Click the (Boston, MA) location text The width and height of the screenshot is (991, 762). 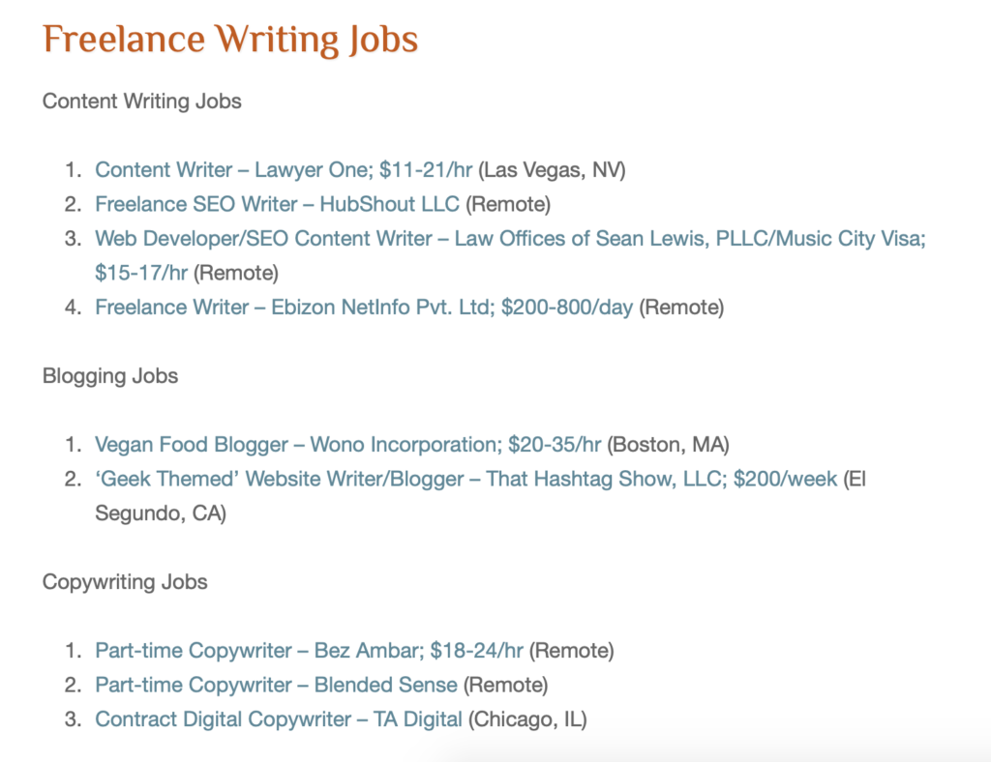coord(668,445)
